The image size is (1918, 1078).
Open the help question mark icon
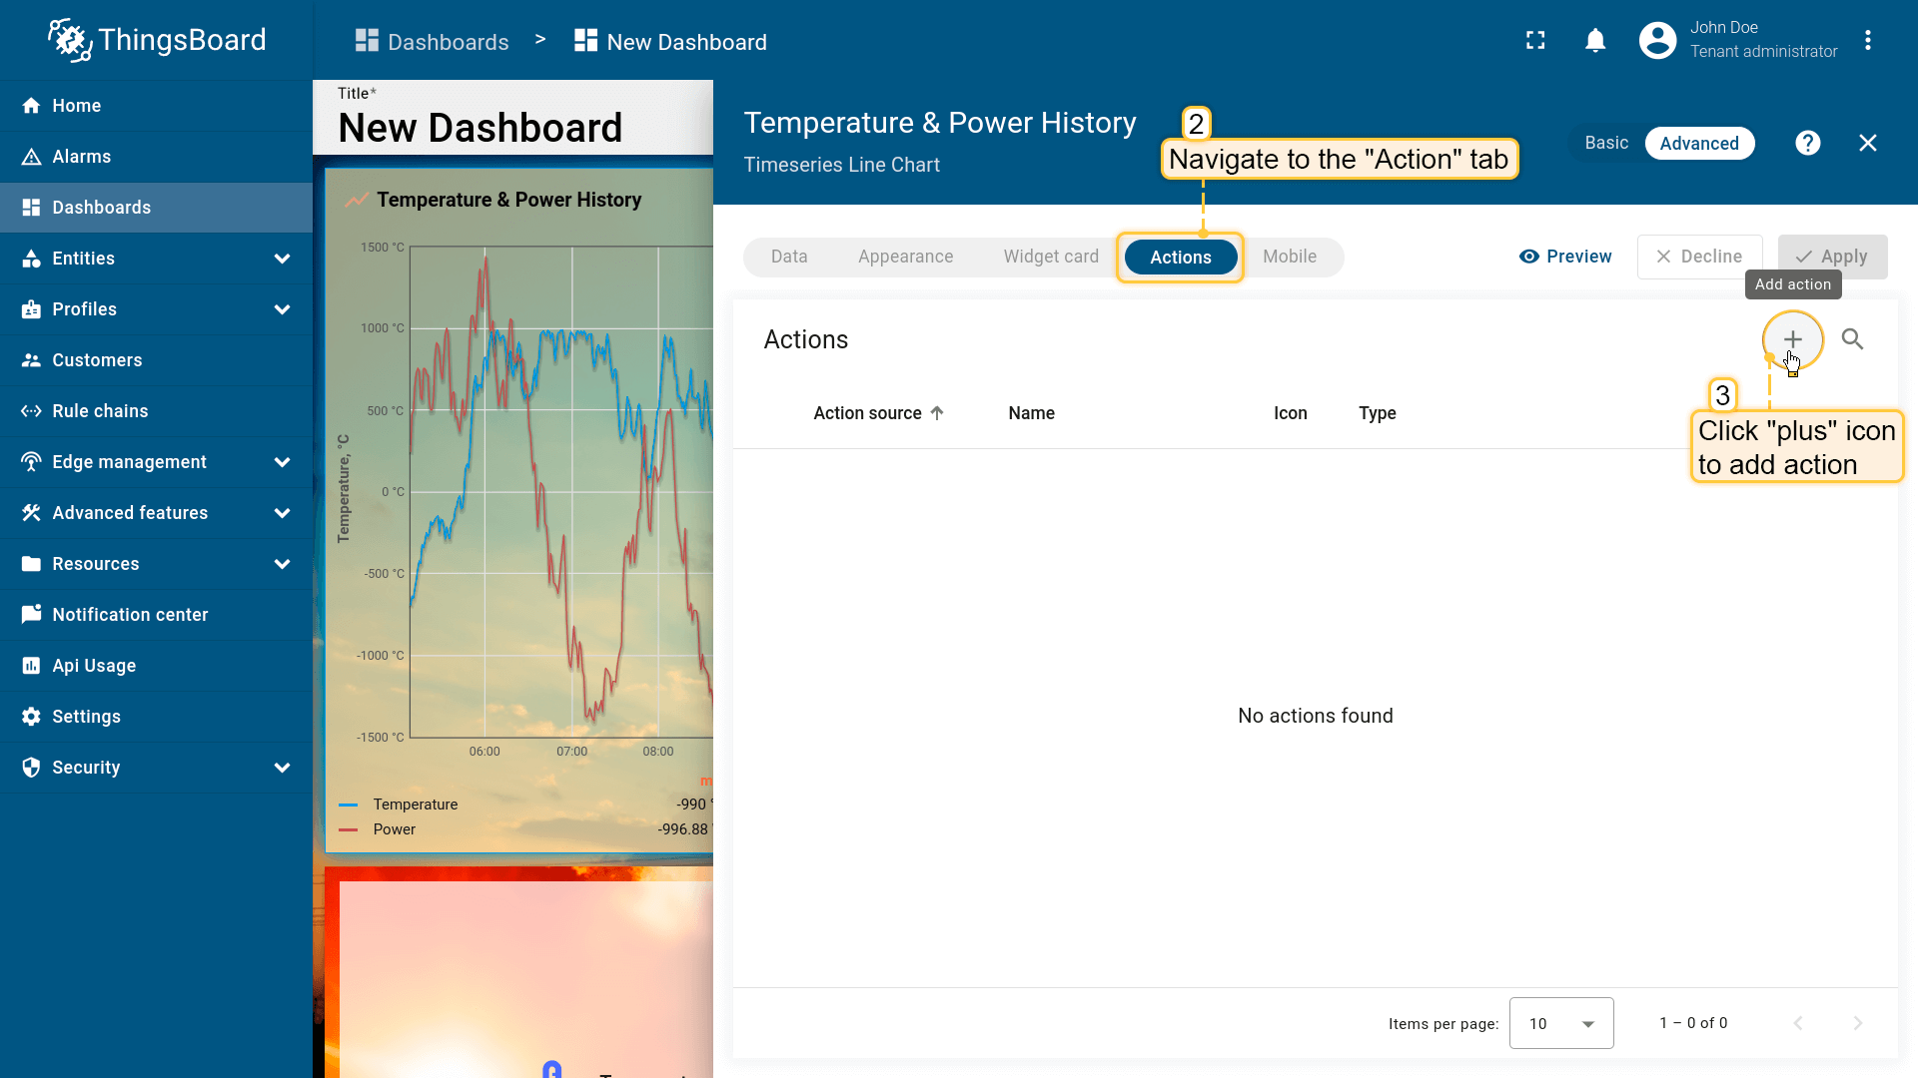1807,143
